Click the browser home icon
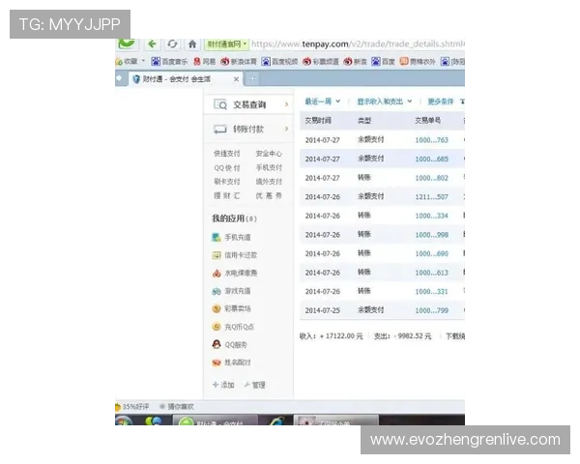This screenshot has width=580, height=464. click(192, 44)
